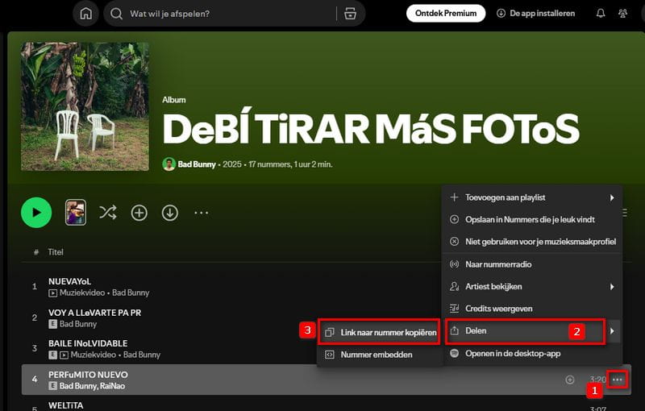645x411 pixels.
Task: Click plus icon beside Toevoegen aan playlist
Action: (x=454, y=197)
